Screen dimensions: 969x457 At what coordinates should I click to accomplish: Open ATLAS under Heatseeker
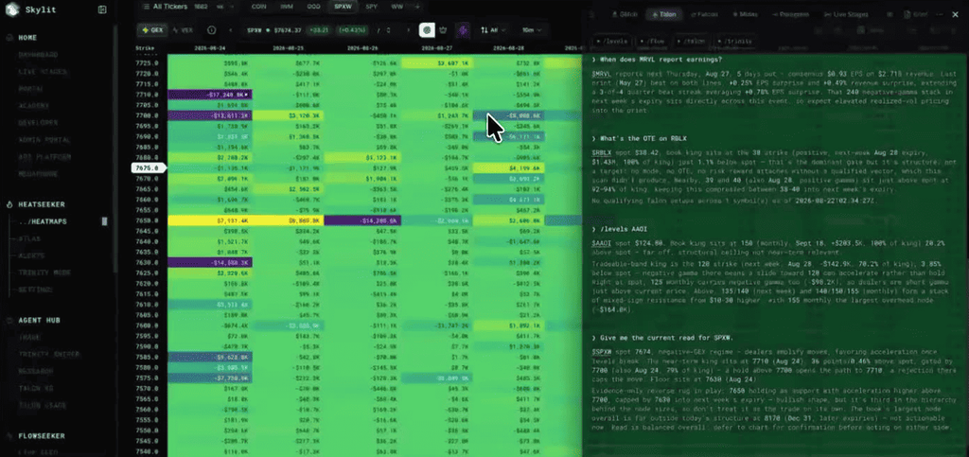(29, 238)
